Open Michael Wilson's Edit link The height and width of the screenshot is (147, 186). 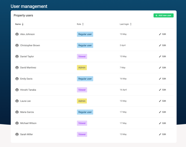click(162, 123)
